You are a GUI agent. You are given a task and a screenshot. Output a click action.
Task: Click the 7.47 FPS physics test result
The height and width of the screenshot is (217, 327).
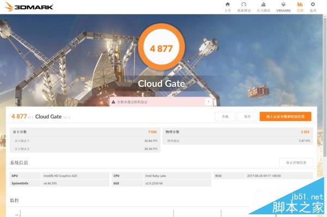(x=305, y=141)
